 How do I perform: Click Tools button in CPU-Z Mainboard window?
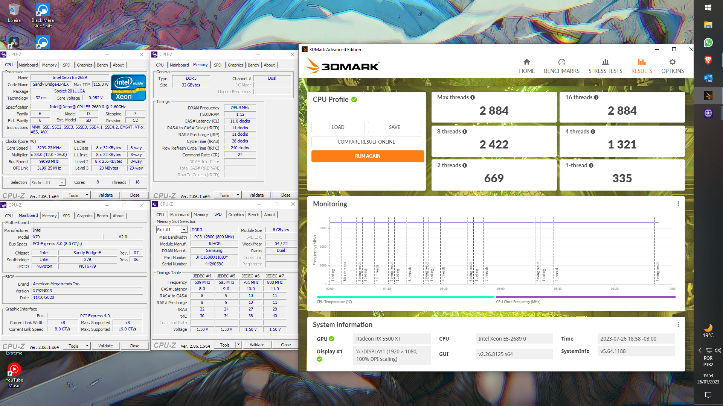[73, 346]
